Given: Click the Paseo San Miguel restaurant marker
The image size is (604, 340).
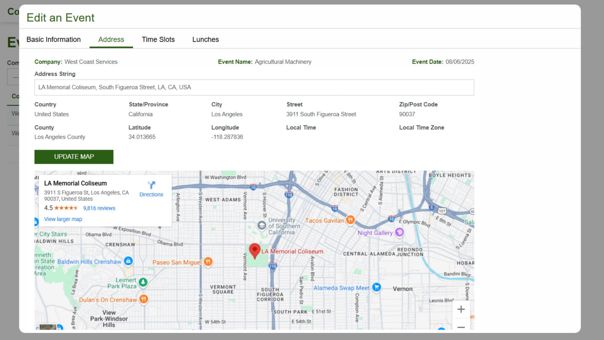Looking at the screenshot, I should click(208, 262).
